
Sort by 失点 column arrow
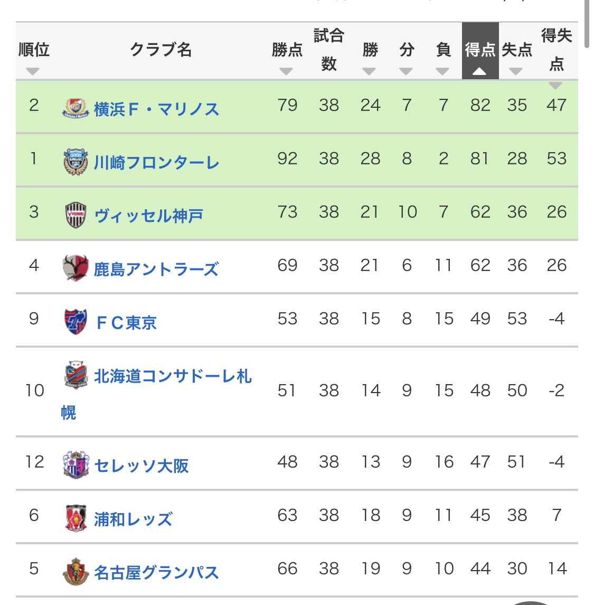coord(516,71)
